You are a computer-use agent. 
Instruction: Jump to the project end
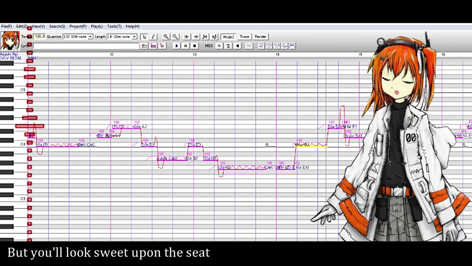click(196, 37)
